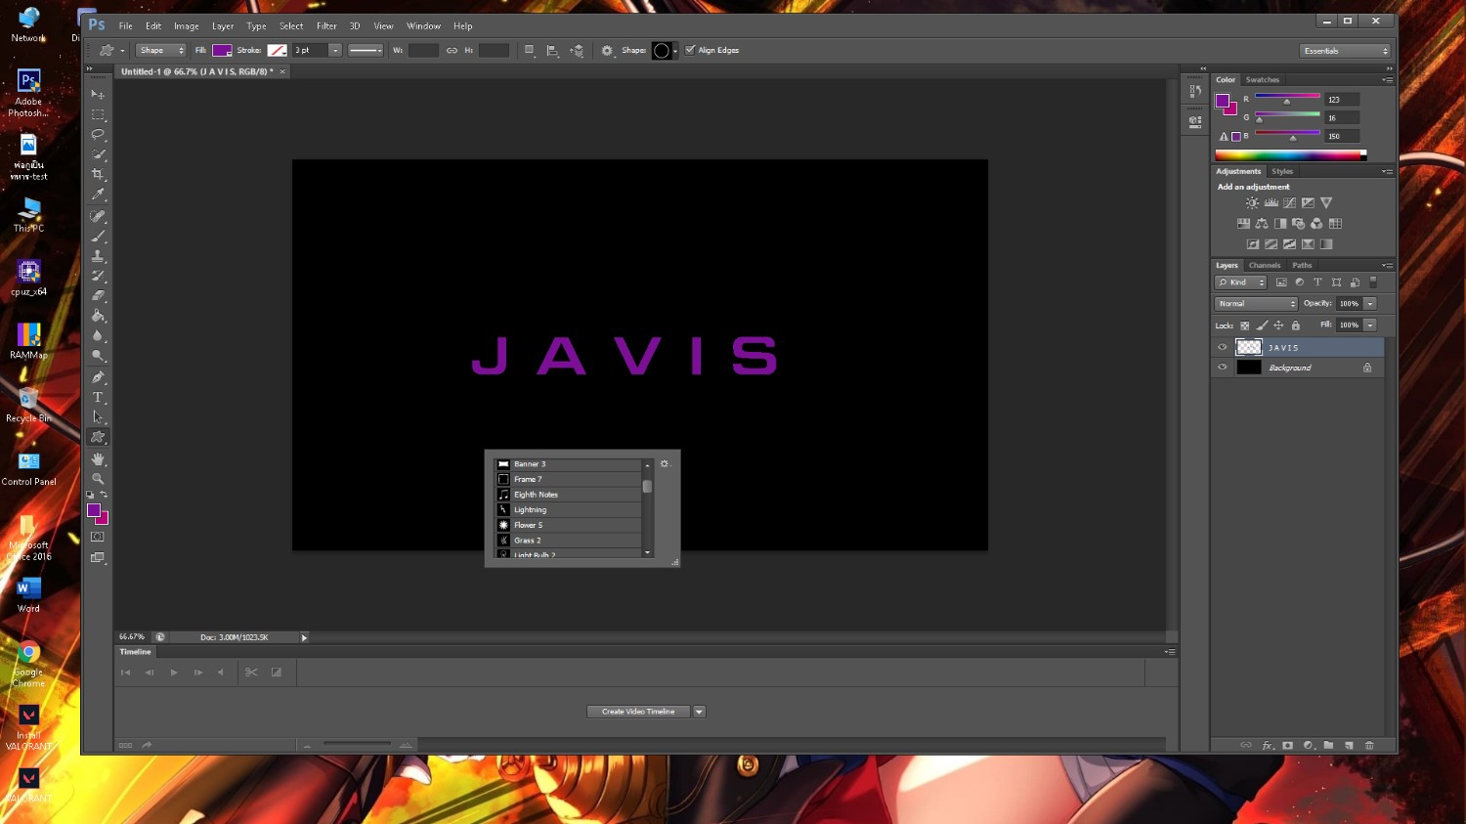Select the Zoom tool
The width and height of the screenshot is (1466, 824).
pos(98,478)
